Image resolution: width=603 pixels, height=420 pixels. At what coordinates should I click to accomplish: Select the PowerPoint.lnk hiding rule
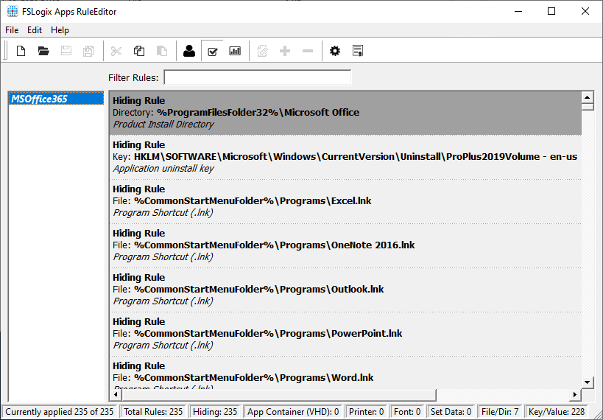[x=345, y=334]
